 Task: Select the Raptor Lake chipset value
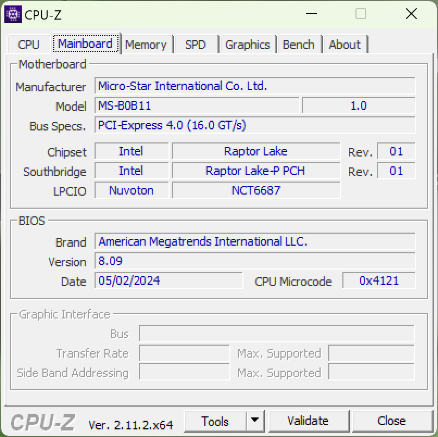coord(256,151)
